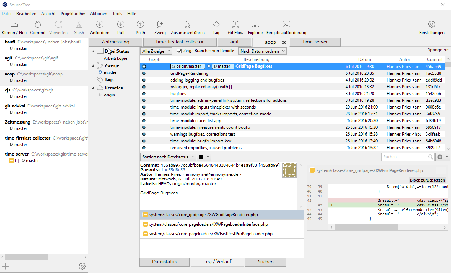Select the master branch under Zweige

[110, 73]
